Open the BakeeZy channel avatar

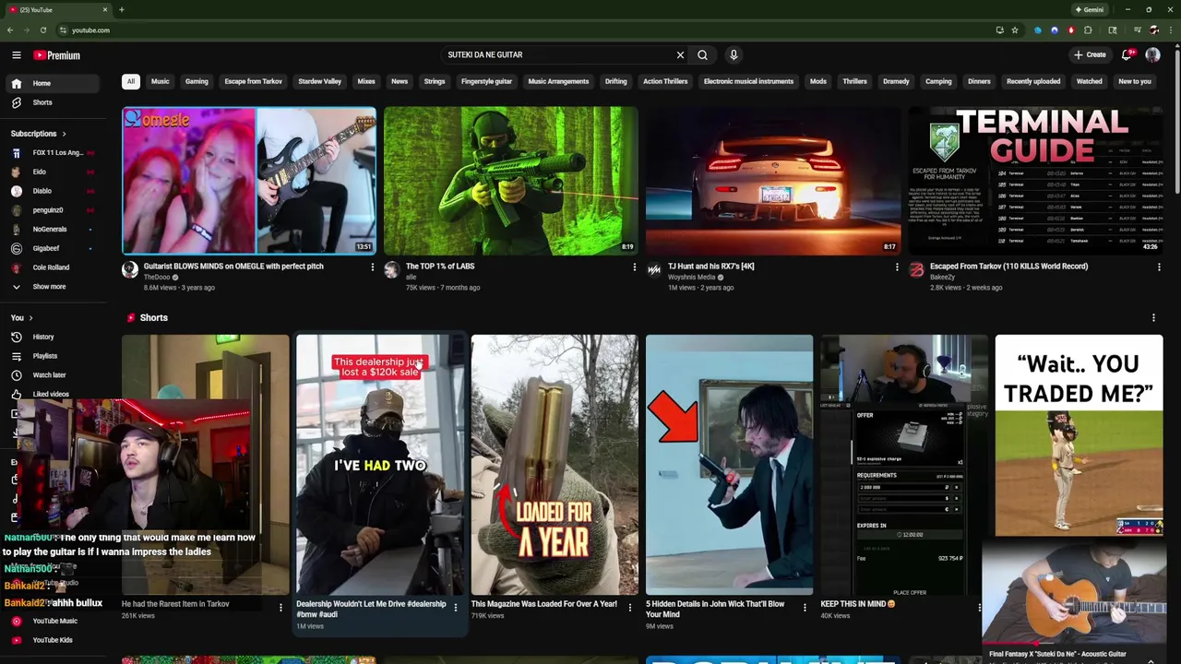pos(916,269)
